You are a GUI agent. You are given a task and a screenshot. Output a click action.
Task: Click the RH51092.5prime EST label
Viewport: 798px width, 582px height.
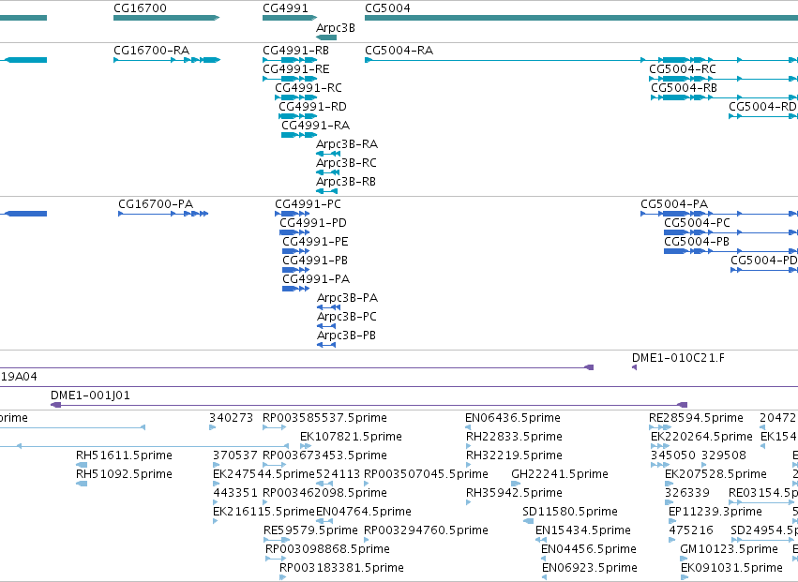pos(124,474)
